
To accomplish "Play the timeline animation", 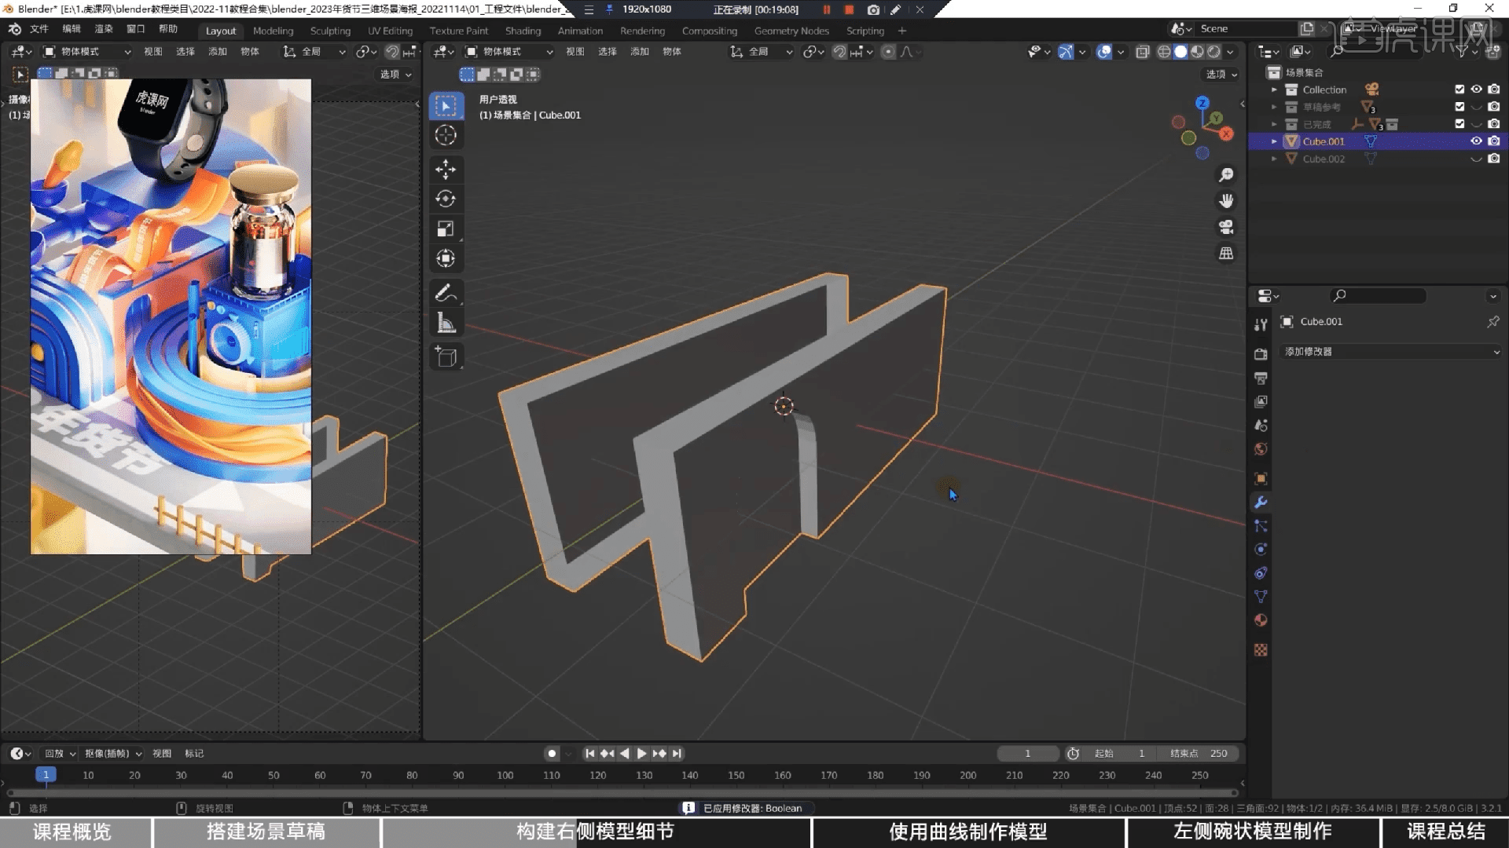I will click(641, 753).
